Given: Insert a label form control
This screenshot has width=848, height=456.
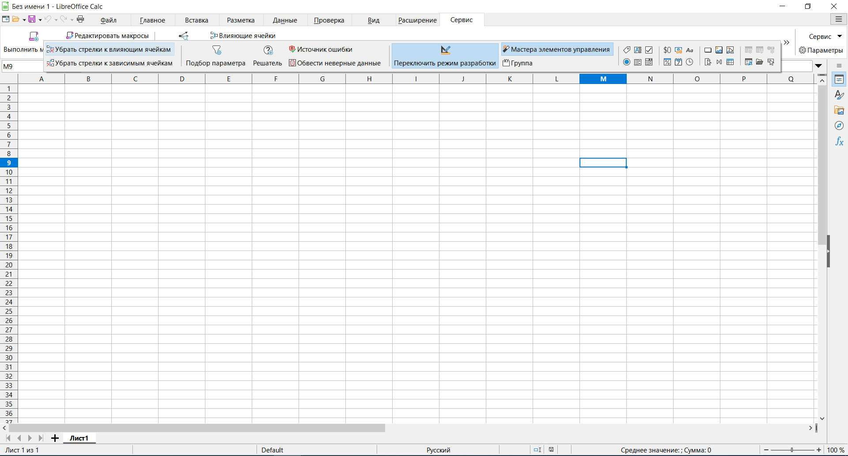Looking at the screenshot, I should [x=627, y=50].
